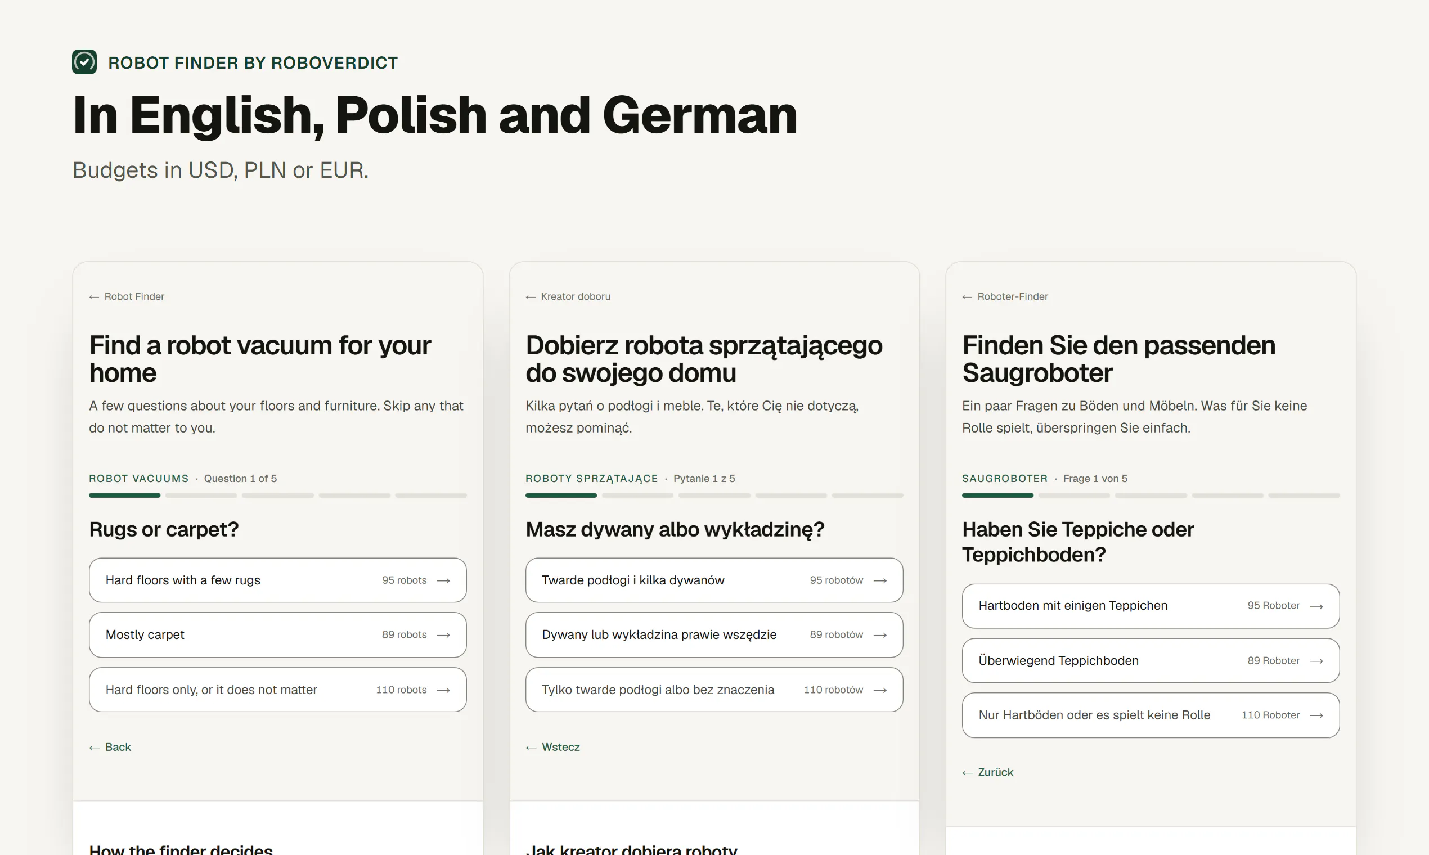
Task: Click 'ROBOT FINDER BY ROBOVERDICT' header text
Action: point(253,63)
